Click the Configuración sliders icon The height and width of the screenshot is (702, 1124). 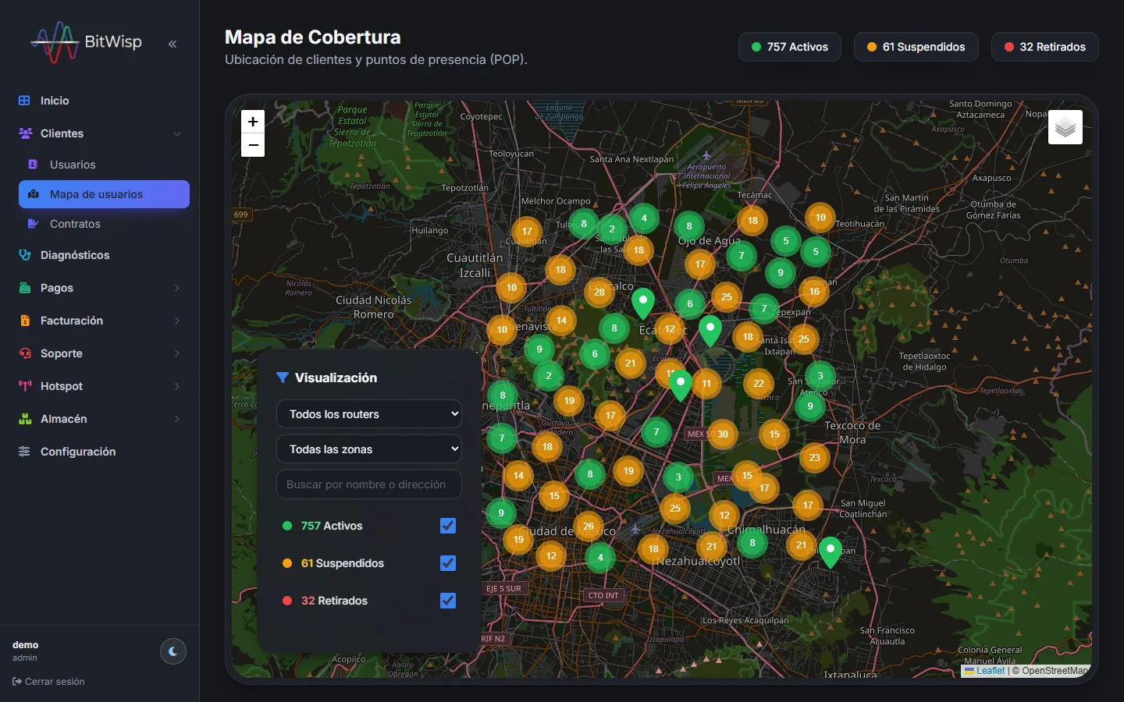24,452
